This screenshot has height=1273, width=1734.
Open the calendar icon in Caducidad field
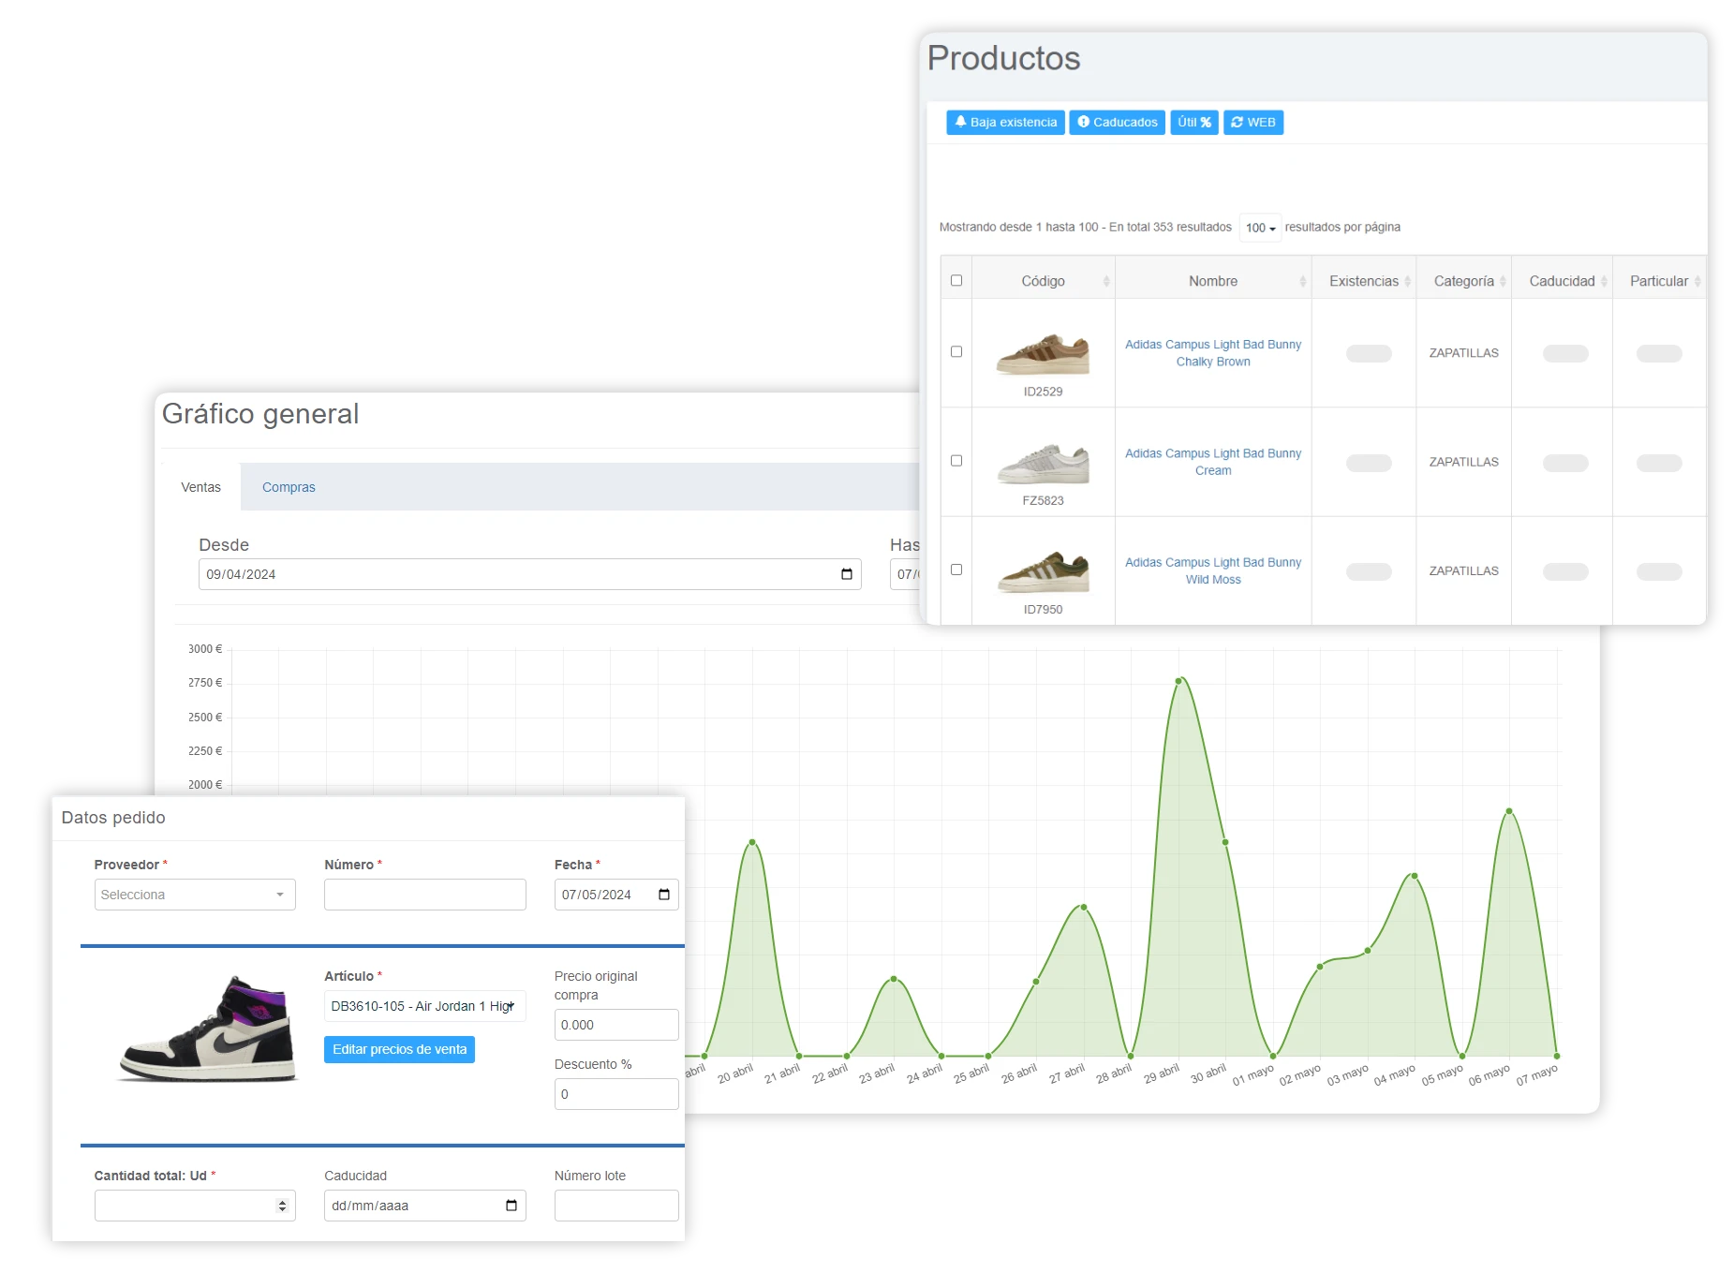511,1206
